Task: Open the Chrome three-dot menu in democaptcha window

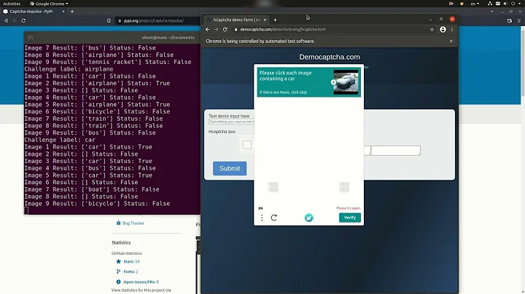Action: [451, 29]
